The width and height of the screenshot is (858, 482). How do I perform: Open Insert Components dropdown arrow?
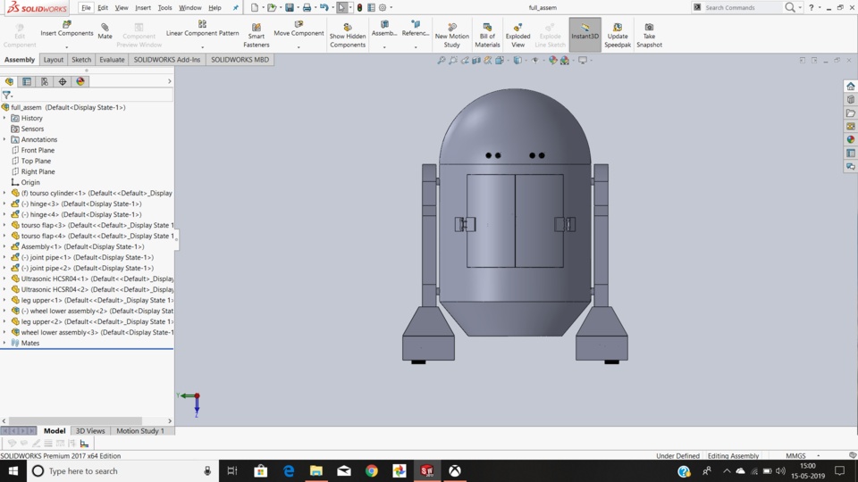67,47
